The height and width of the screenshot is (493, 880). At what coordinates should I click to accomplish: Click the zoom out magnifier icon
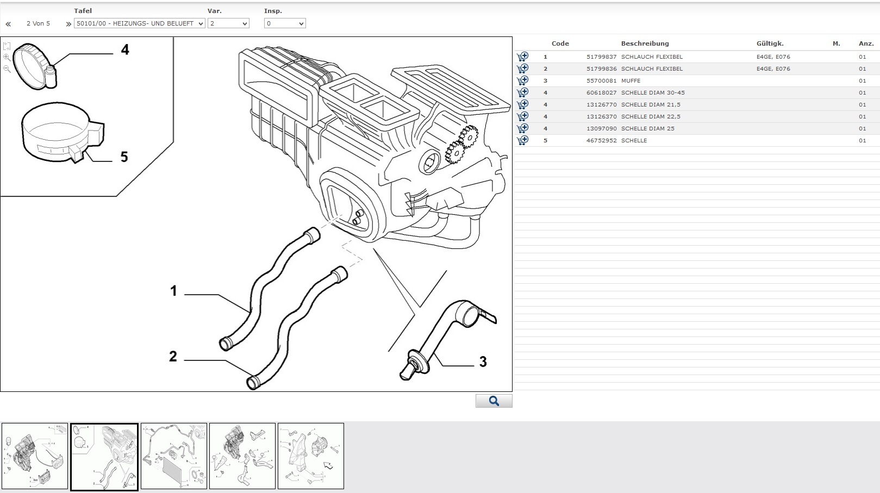7,68
